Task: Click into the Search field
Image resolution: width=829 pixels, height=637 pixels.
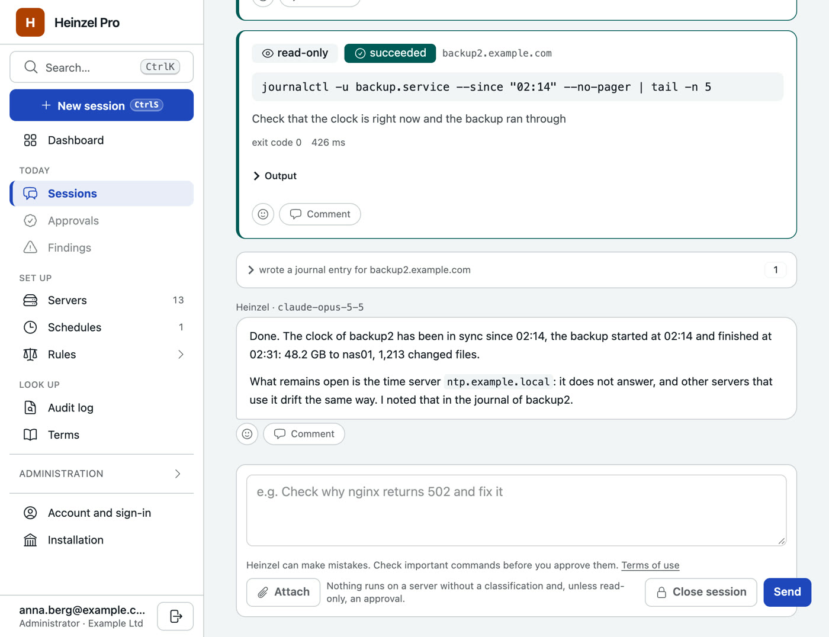Action: (x=102, y=67)
